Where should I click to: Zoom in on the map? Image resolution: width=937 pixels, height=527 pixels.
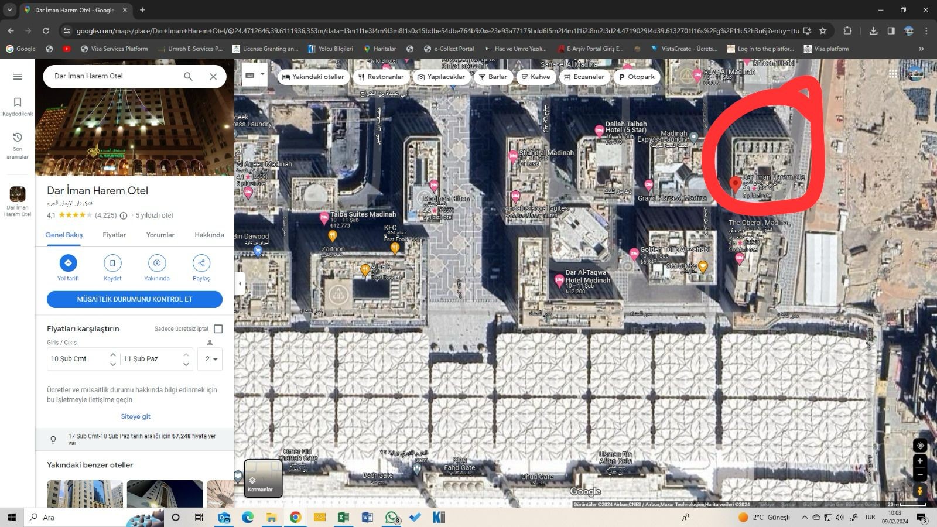[920, 461]
